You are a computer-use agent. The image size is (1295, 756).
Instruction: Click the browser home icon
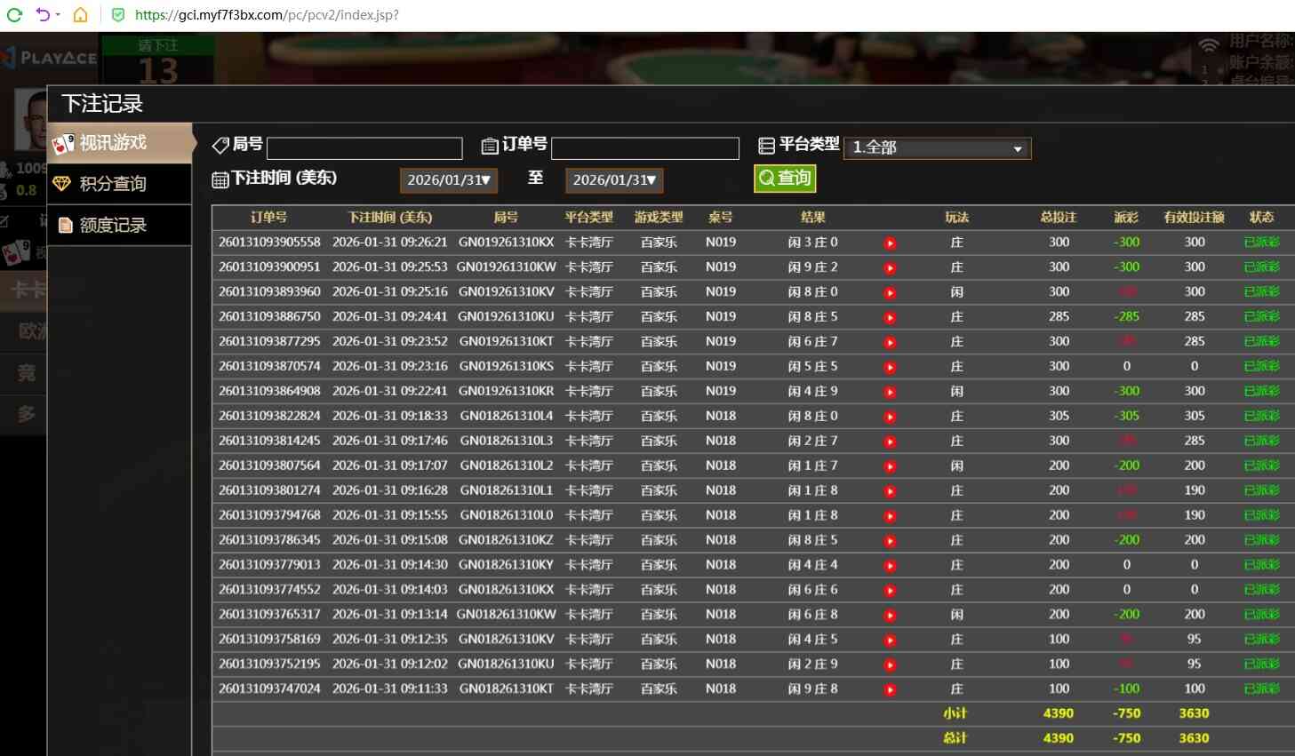(x=80, y=14)
